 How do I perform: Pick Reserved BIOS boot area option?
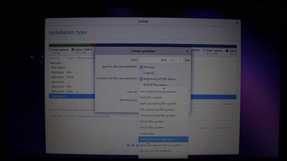(x=163, y=139)
